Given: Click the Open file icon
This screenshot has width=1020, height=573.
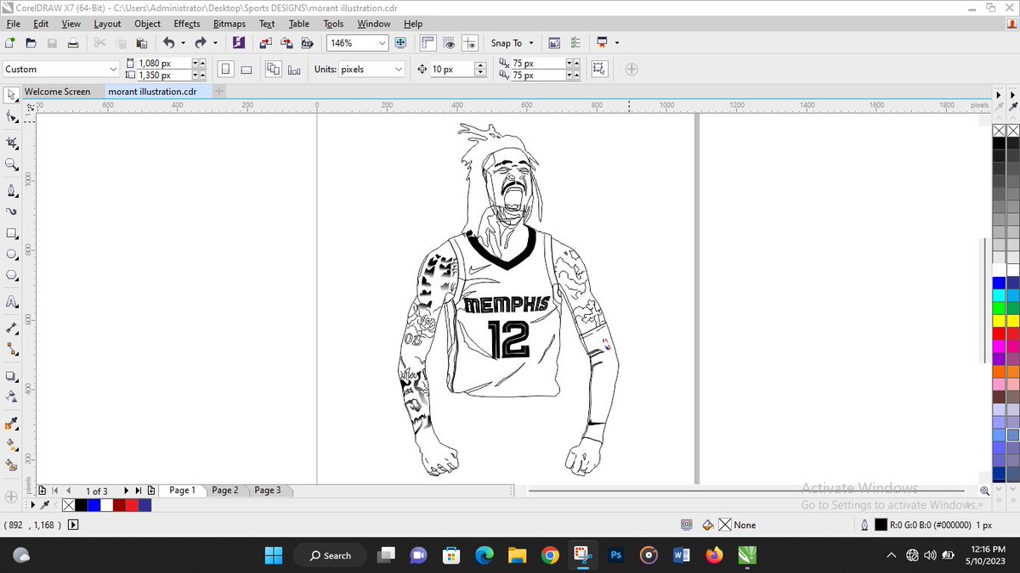Looking at the screenshot, I should click(31, 42).
